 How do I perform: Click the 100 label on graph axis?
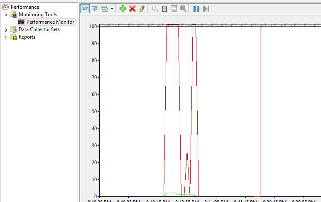[93, 27]
